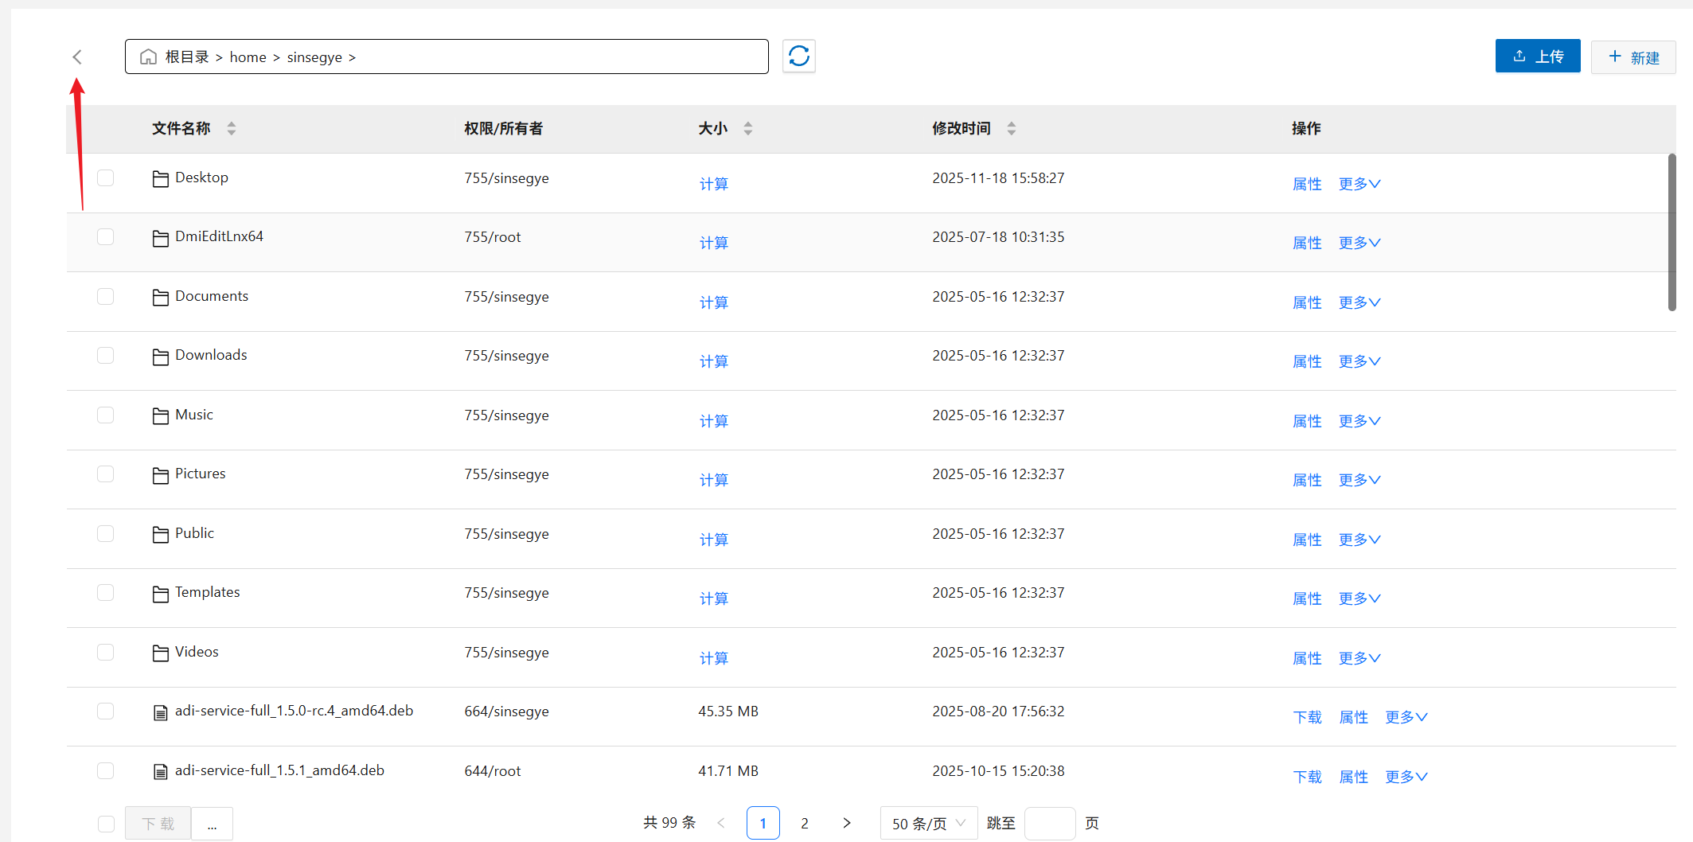This screenshot has width=1693, height=842.
Task: Open 50 条/页 page size dropdown
Action: 928,823
